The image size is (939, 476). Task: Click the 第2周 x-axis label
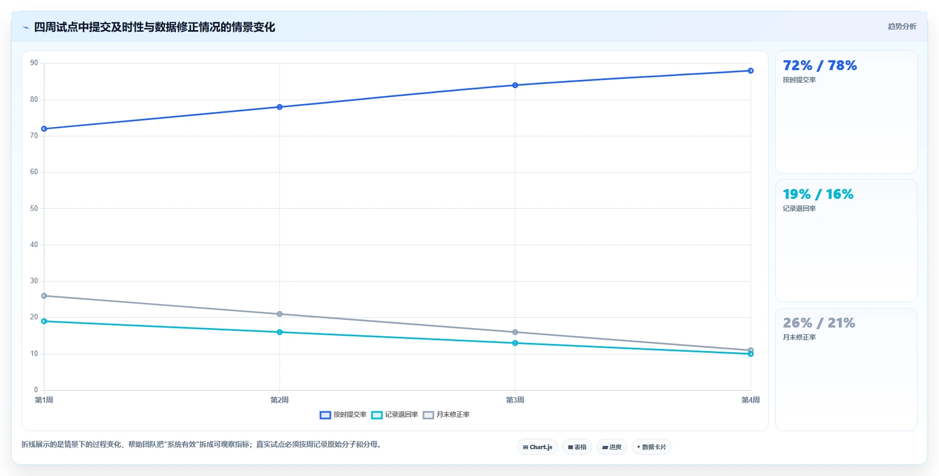279,400
